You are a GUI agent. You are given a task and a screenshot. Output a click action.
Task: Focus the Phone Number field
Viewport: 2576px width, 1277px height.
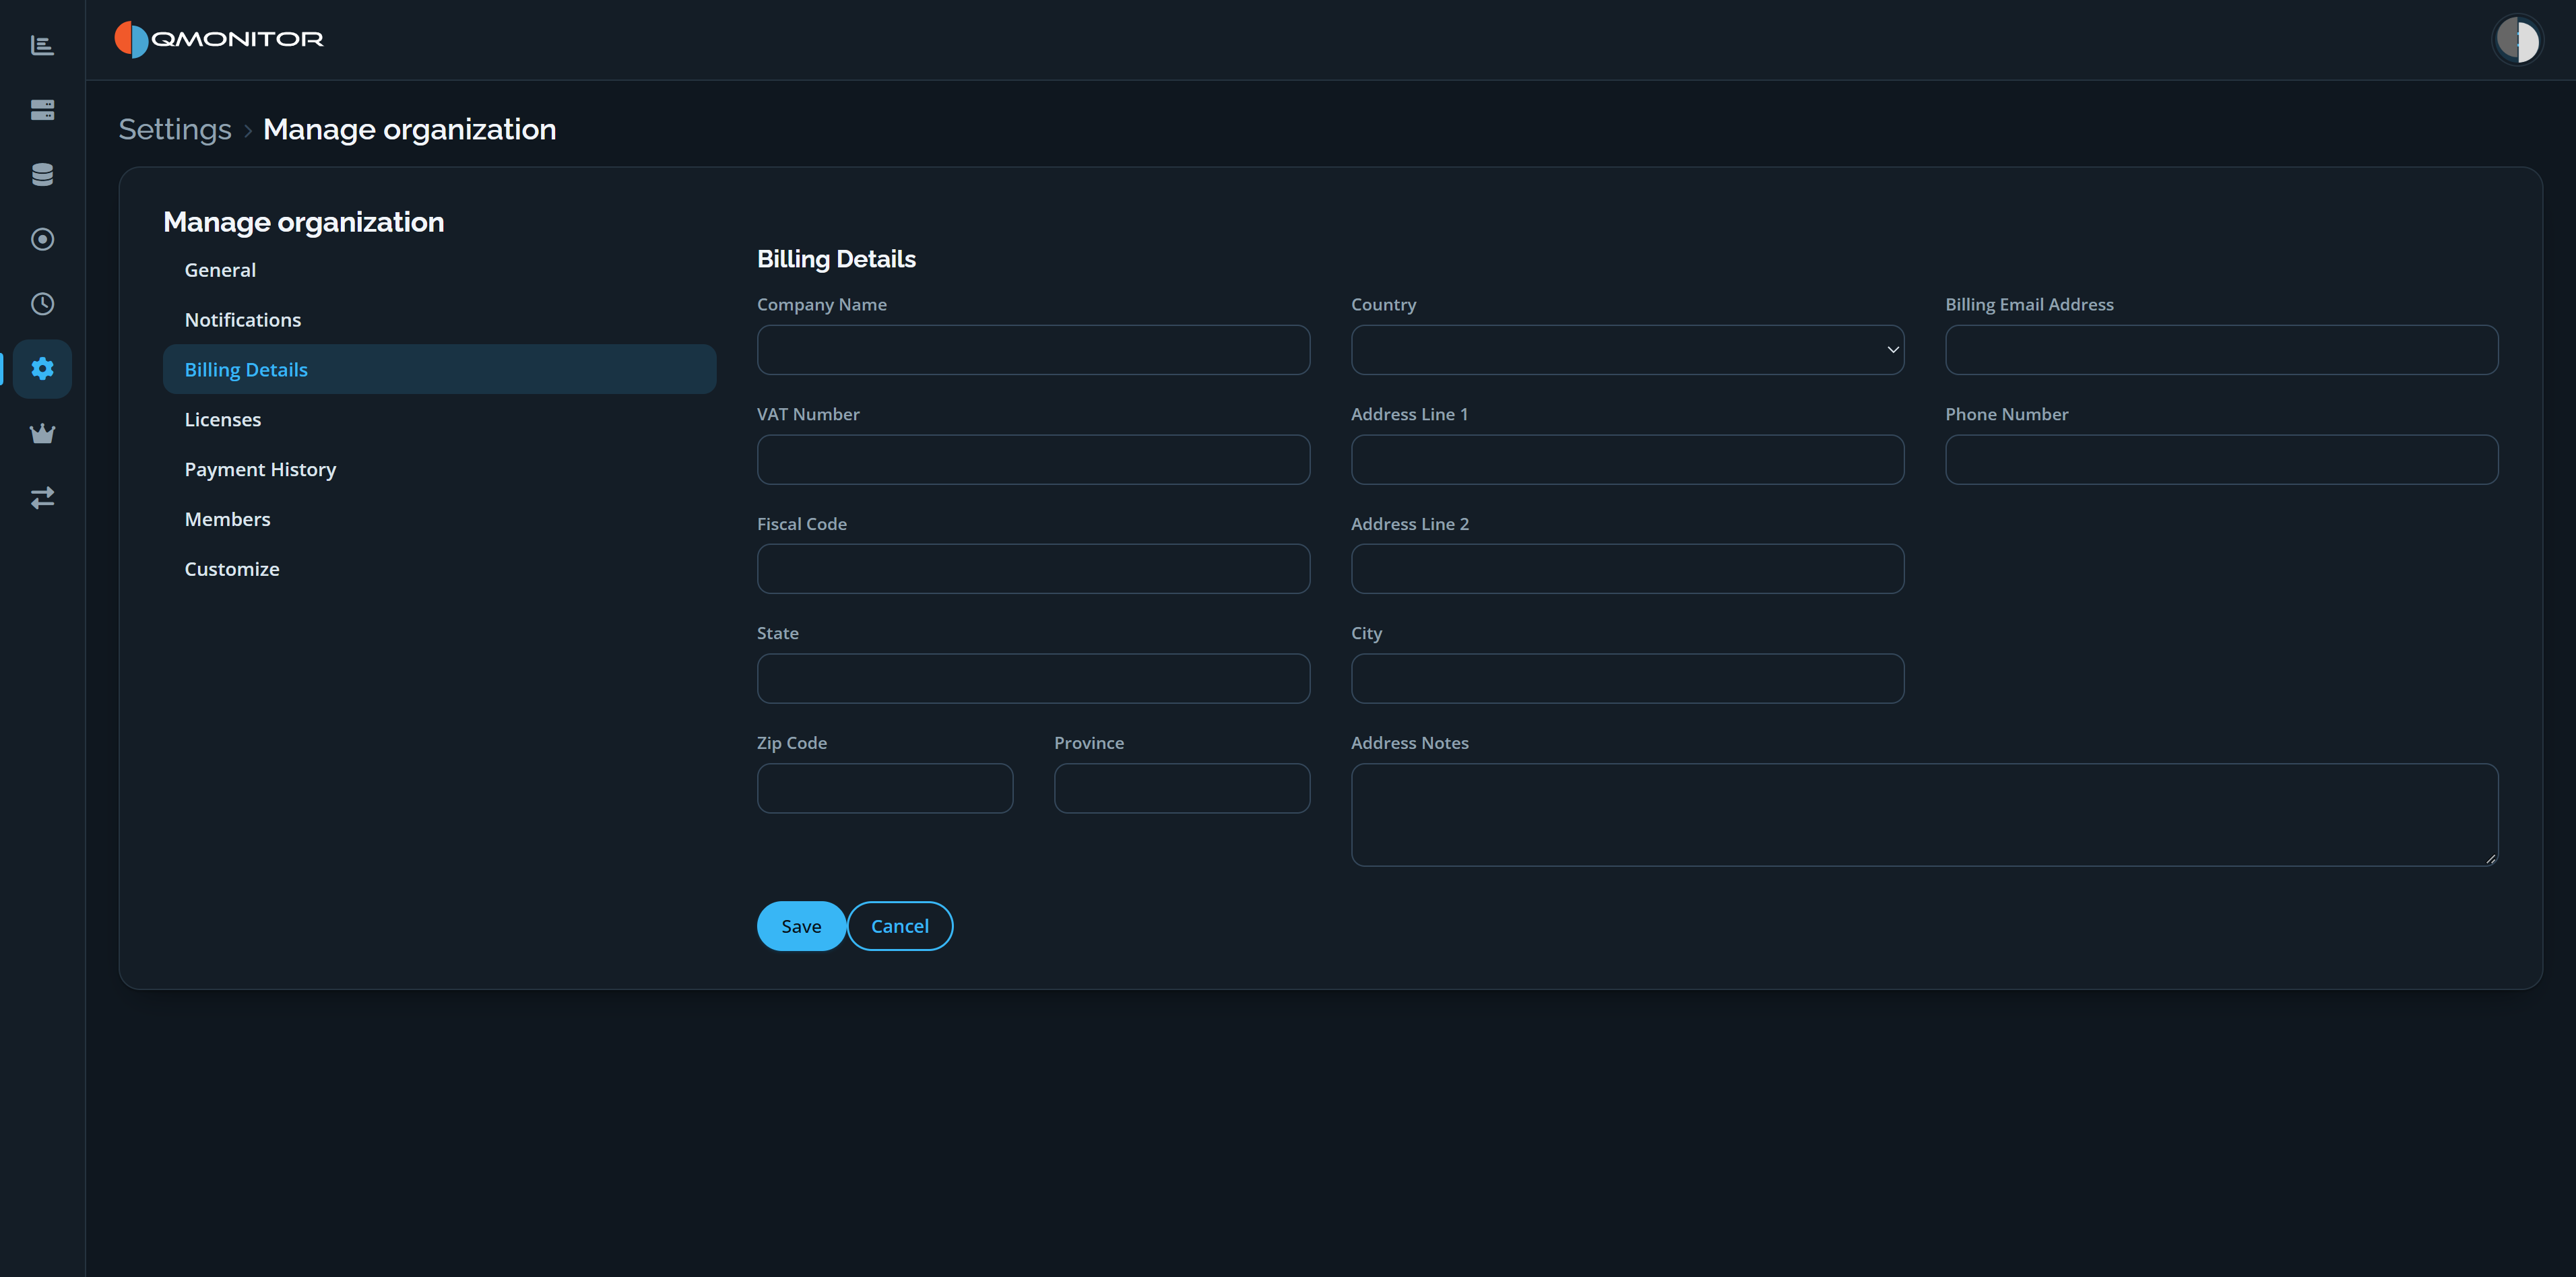[2221, 460]
